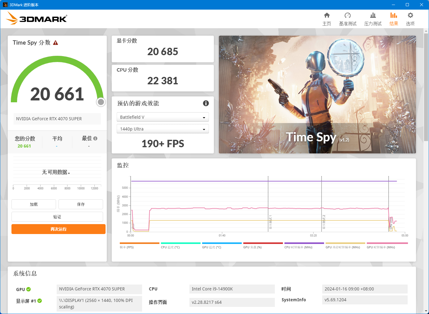Switch to the 结果 tab
Viewport: 429px width, 314px height.
(x=394, y=15)
